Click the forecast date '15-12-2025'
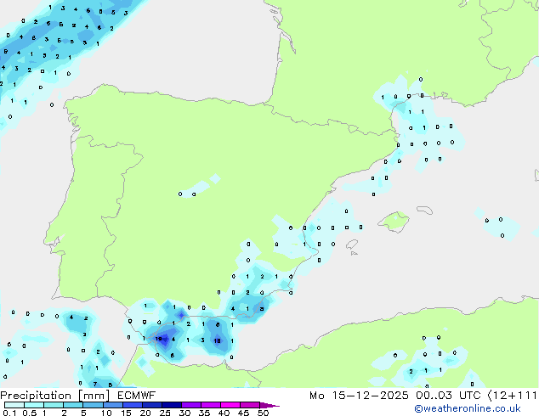 370,396
